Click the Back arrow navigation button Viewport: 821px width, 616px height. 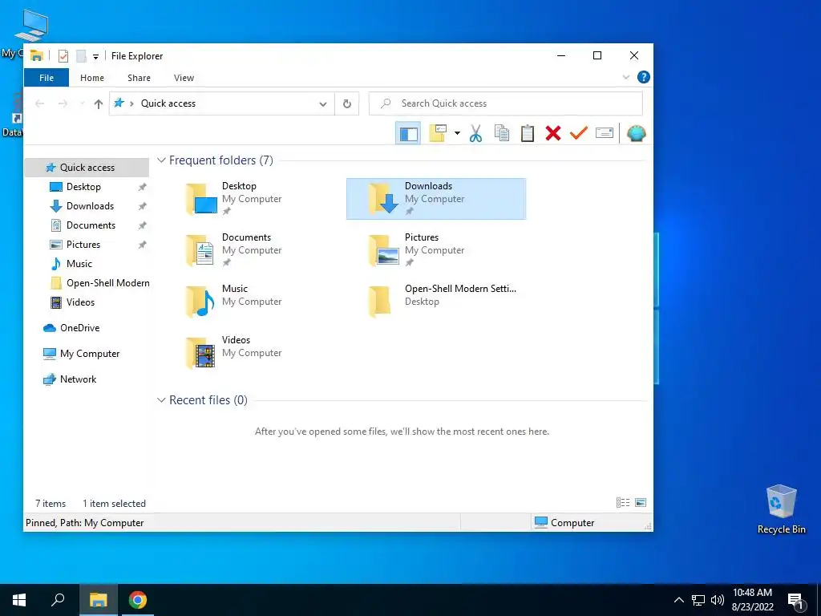tap(40, 103)
